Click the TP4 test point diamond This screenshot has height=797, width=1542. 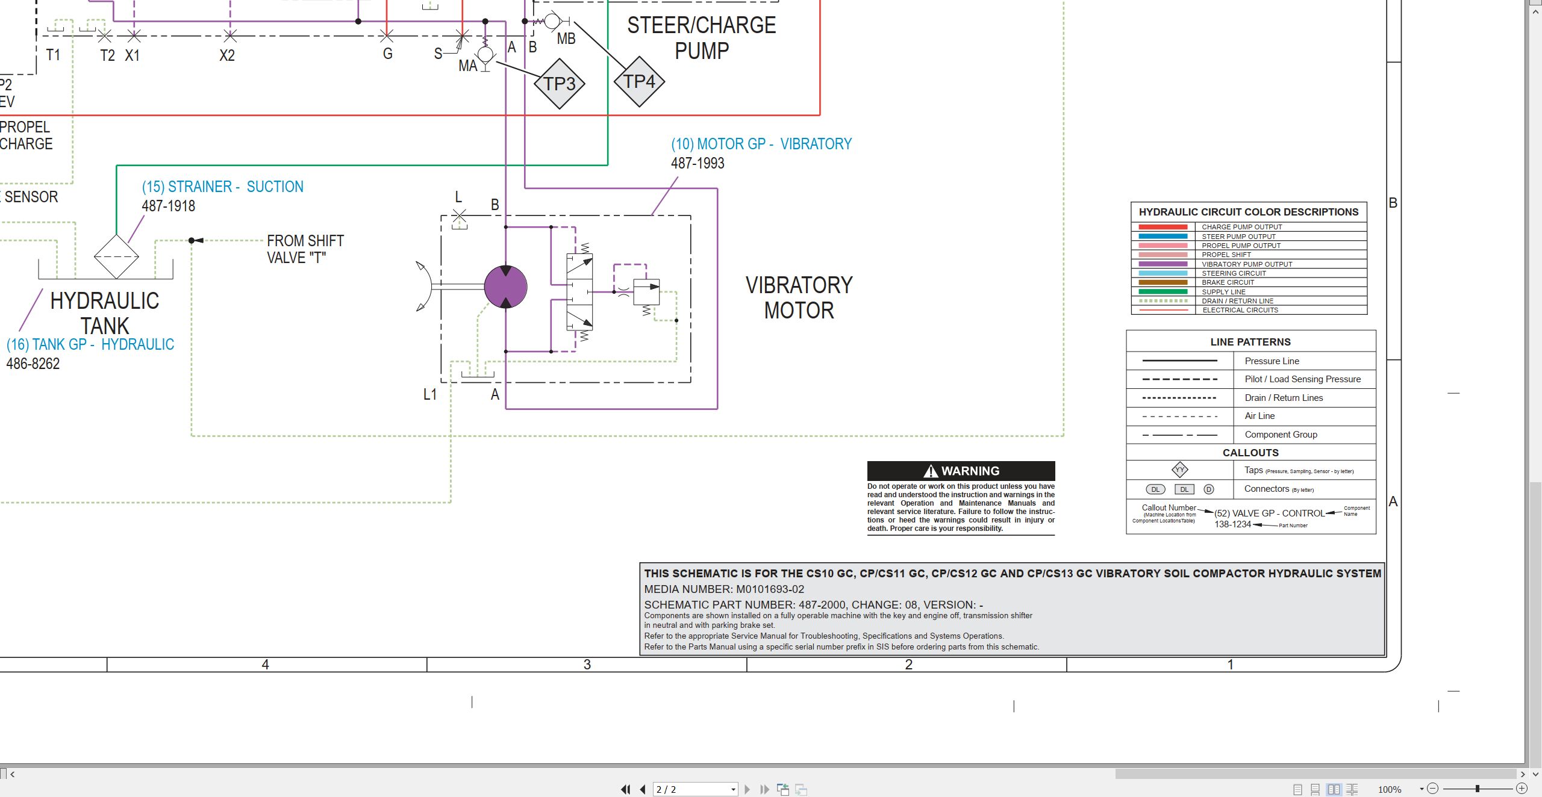pos(639,81)
